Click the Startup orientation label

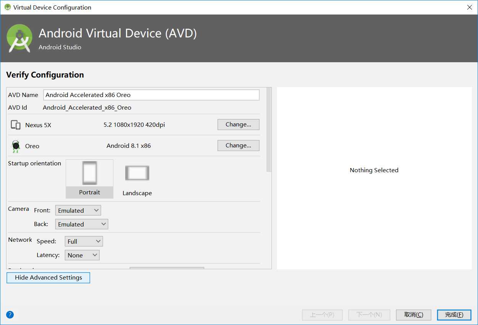[x=35, y=163]
